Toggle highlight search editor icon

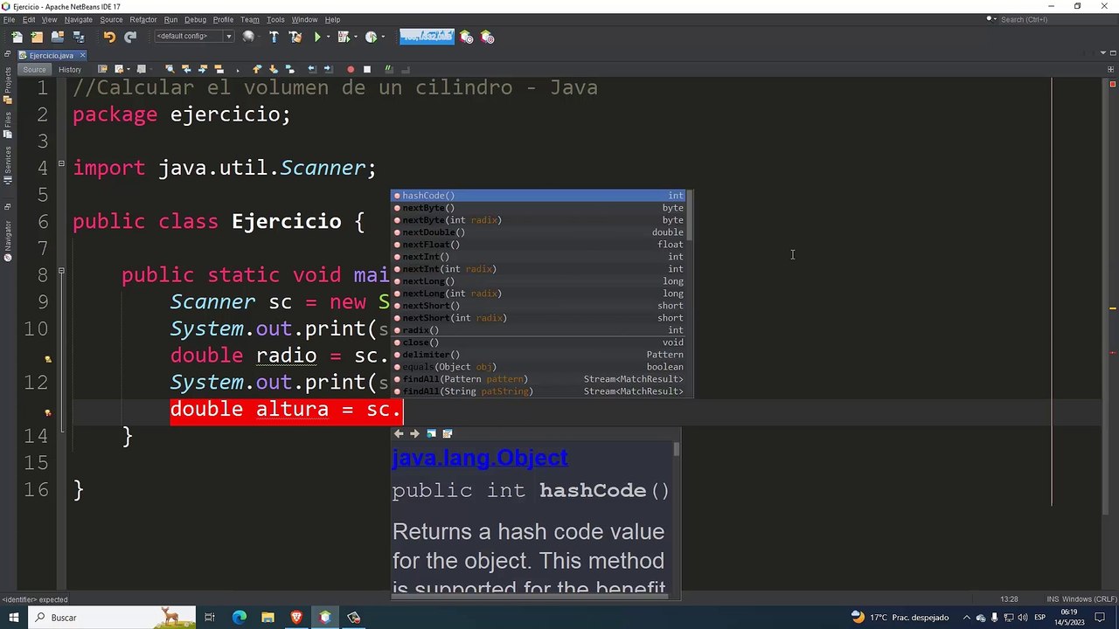coord(219,69)
